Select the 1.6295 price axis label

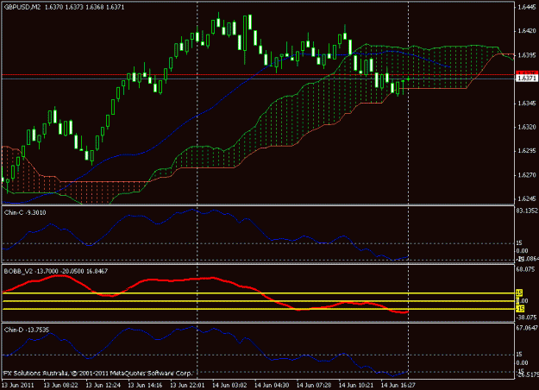point(527,151)
